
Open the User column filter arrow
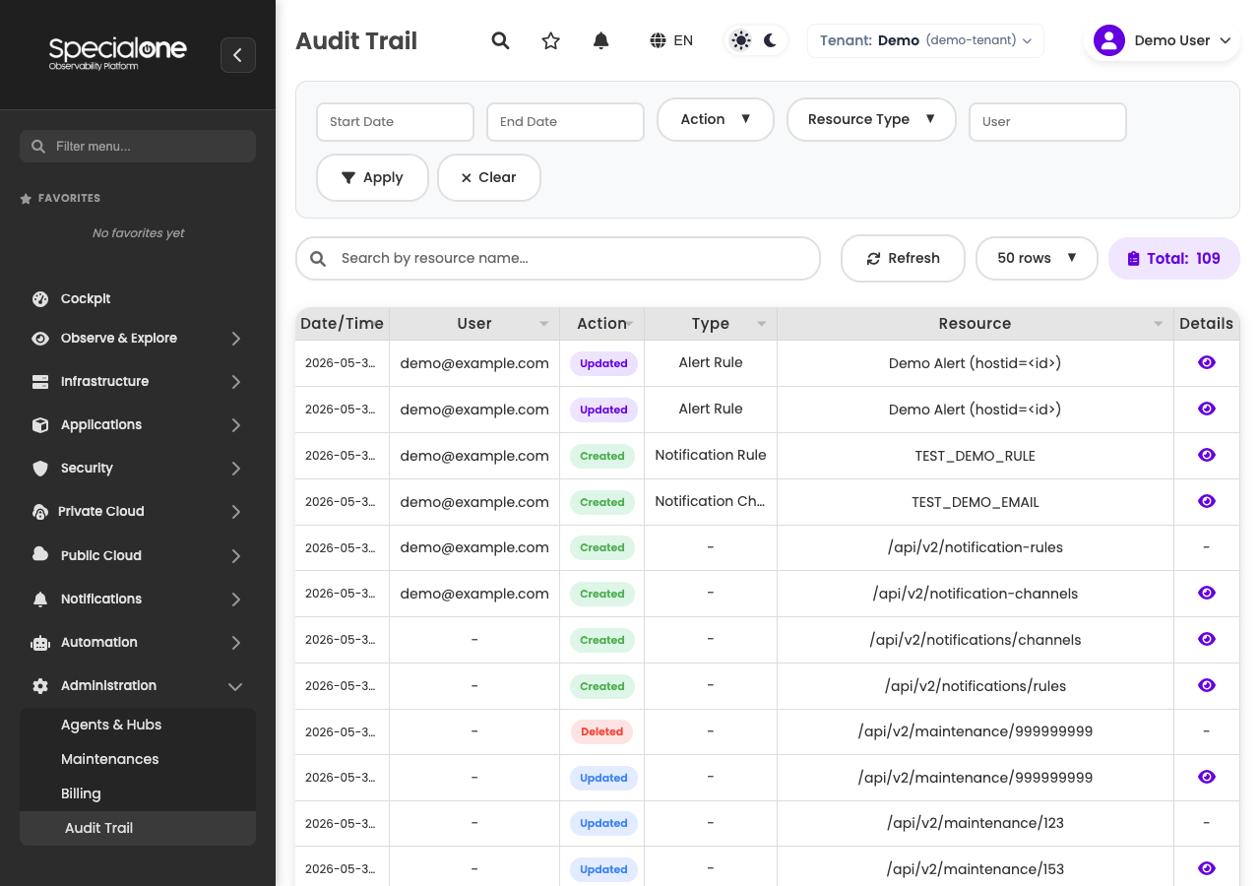pos(544,324)
